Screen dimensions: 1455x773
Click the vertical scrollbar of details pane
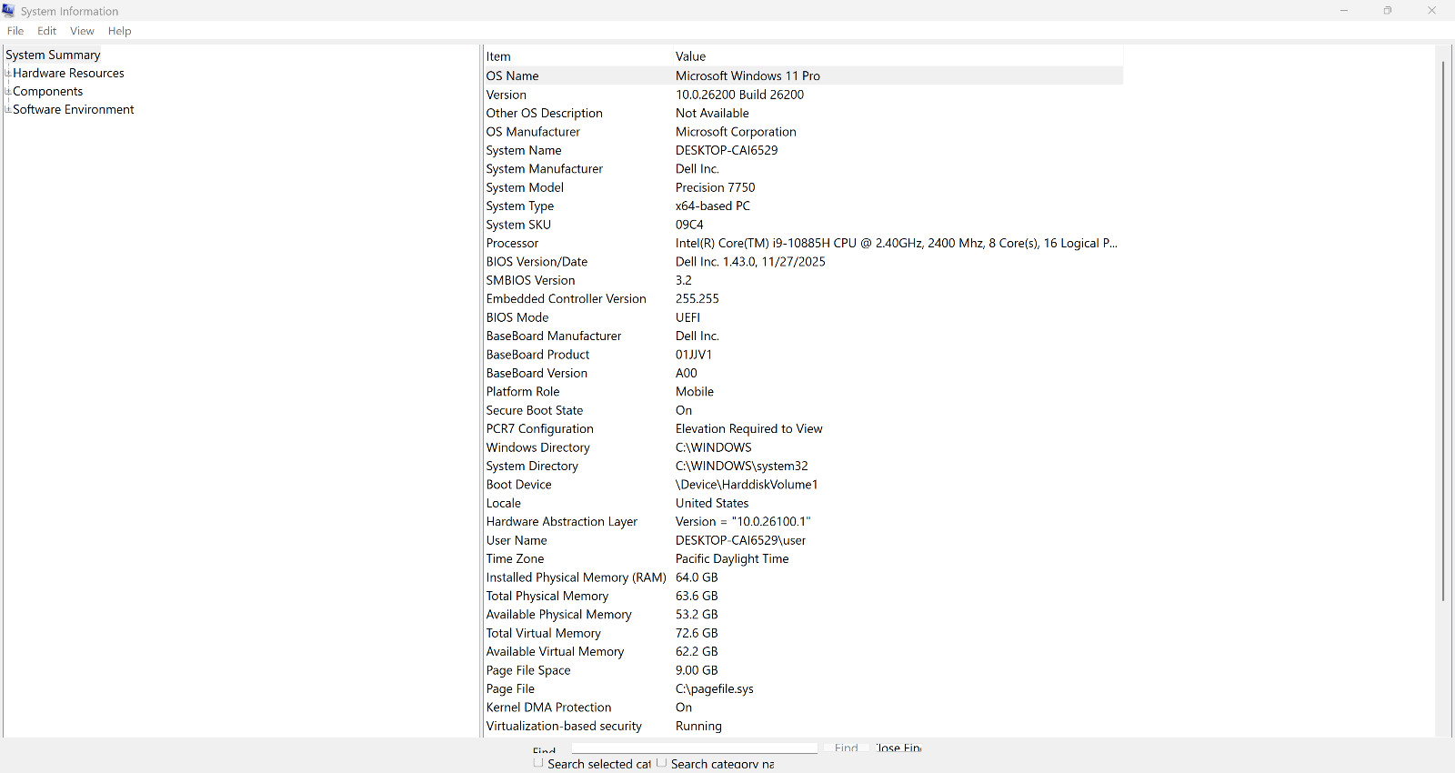coord(1443,331)
